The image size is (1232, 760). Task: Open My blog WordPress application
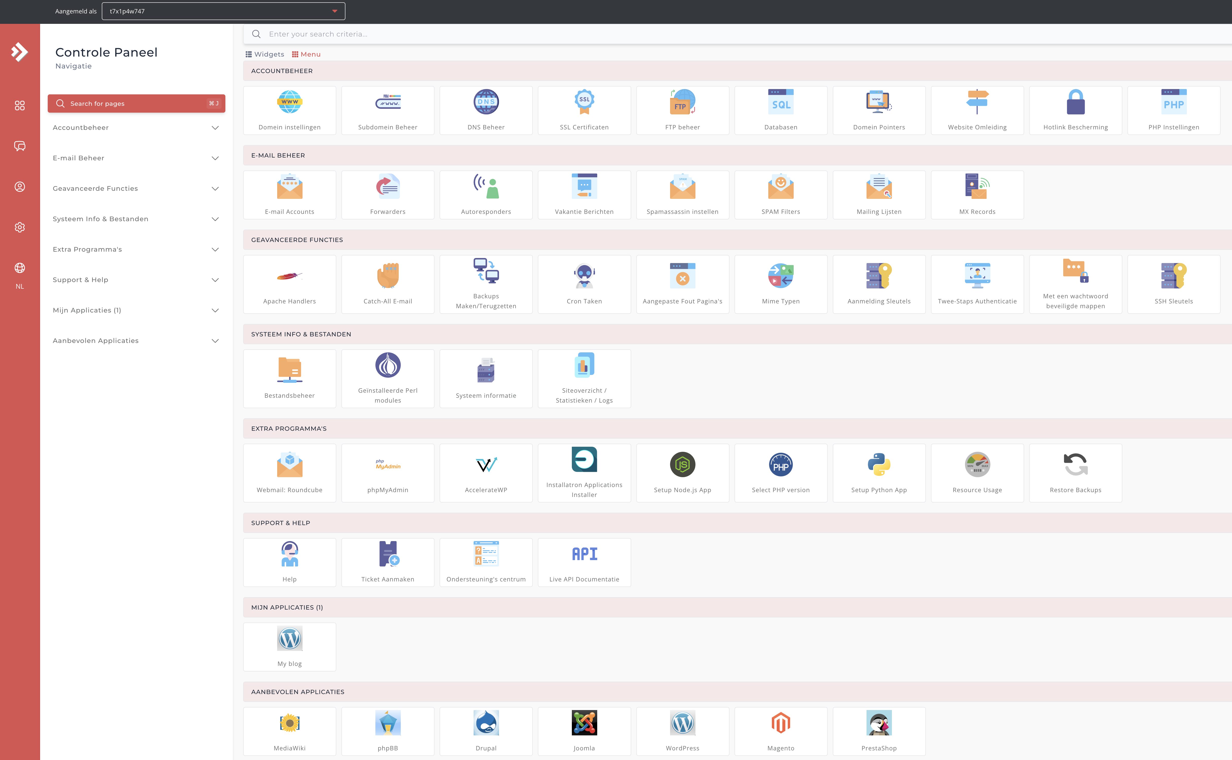pyautogui.click(x=289, y=646)
